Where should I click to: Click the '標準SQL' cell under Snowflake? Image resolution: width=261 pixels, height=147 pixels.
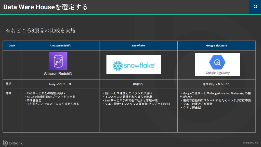coord(138,84)
